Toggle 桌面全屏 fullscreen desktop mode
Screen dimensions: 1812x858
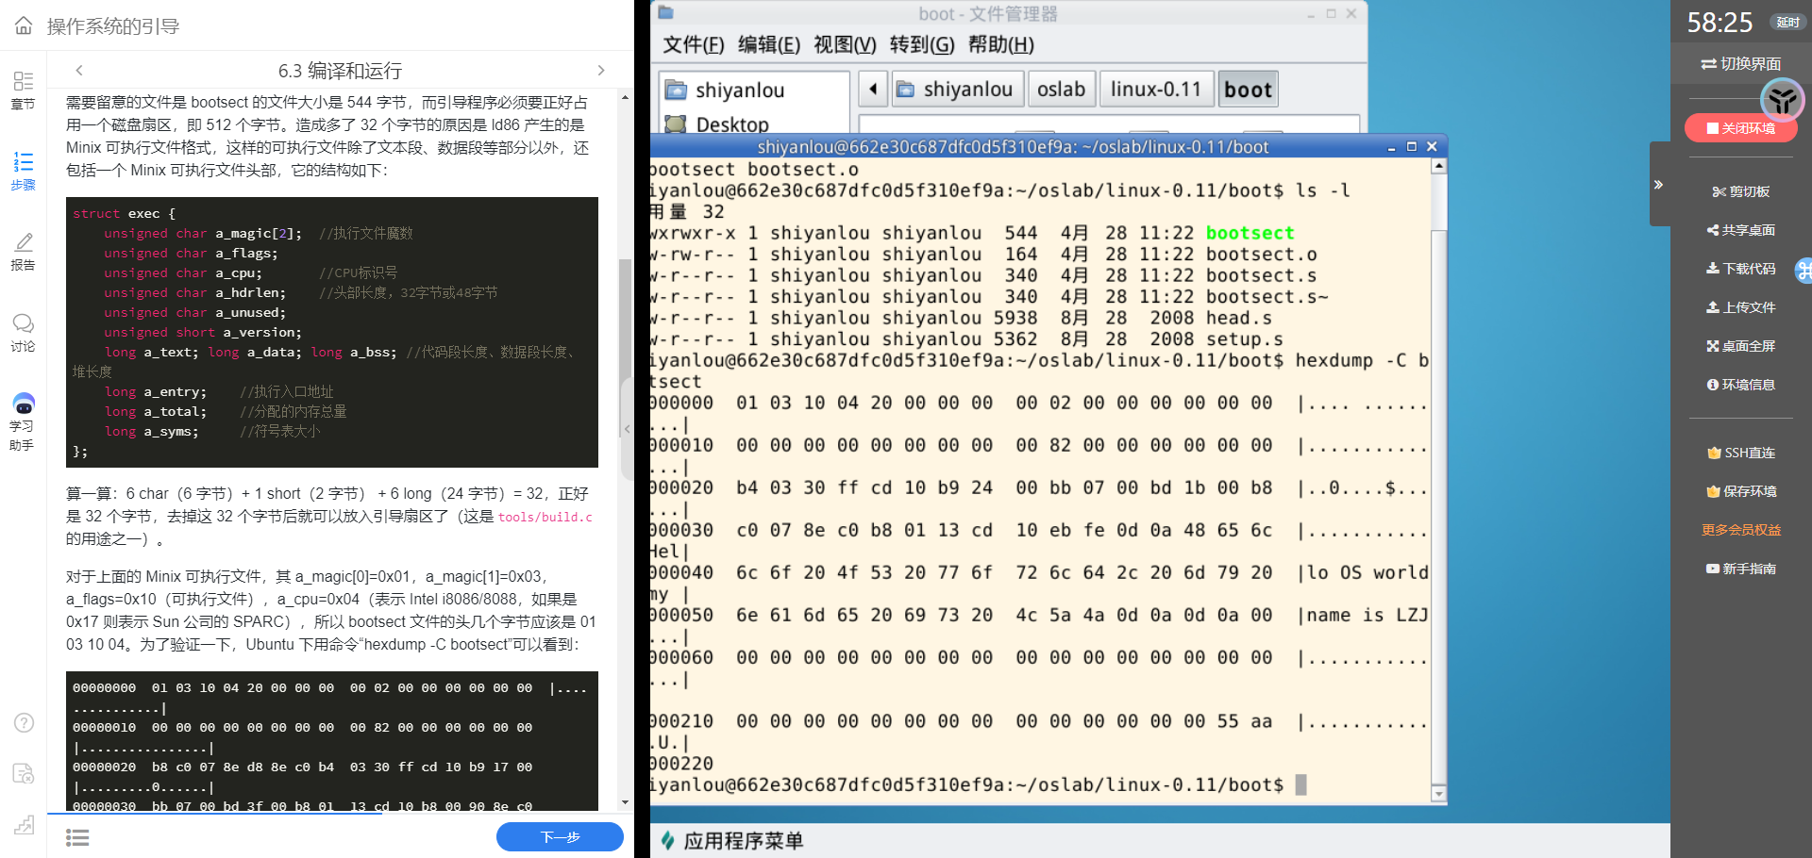click(1741, 346)
